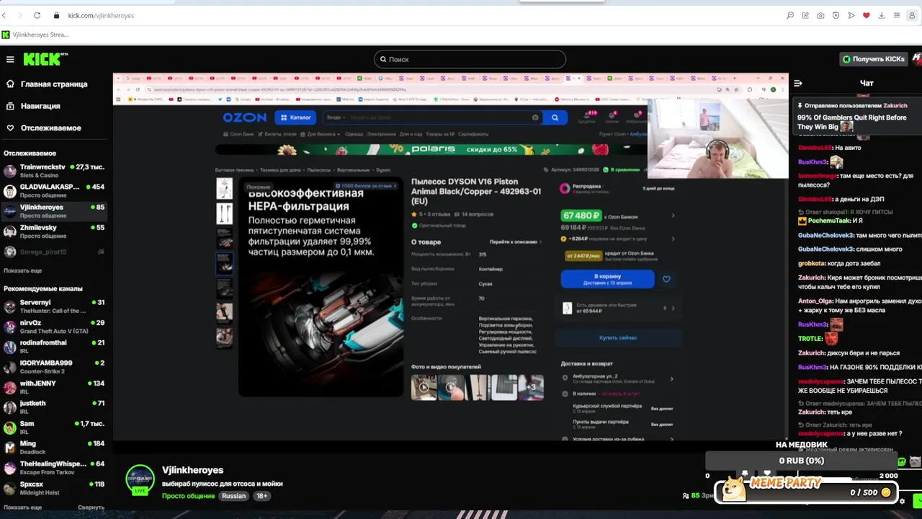Click the browser zoom magnifier icon
Viewport: 922px width, 519px height.
coord(790,15)
